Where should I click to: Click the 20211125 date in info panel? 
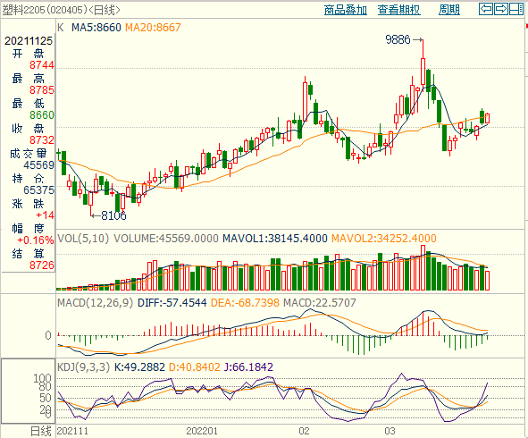pyautogui.click(x=29, y=41)
